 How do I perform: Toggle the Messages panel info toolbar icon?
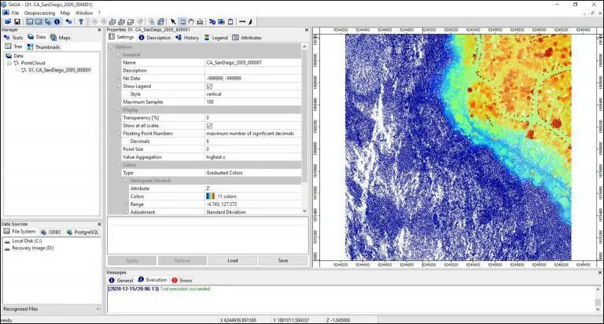coord(57,22)
